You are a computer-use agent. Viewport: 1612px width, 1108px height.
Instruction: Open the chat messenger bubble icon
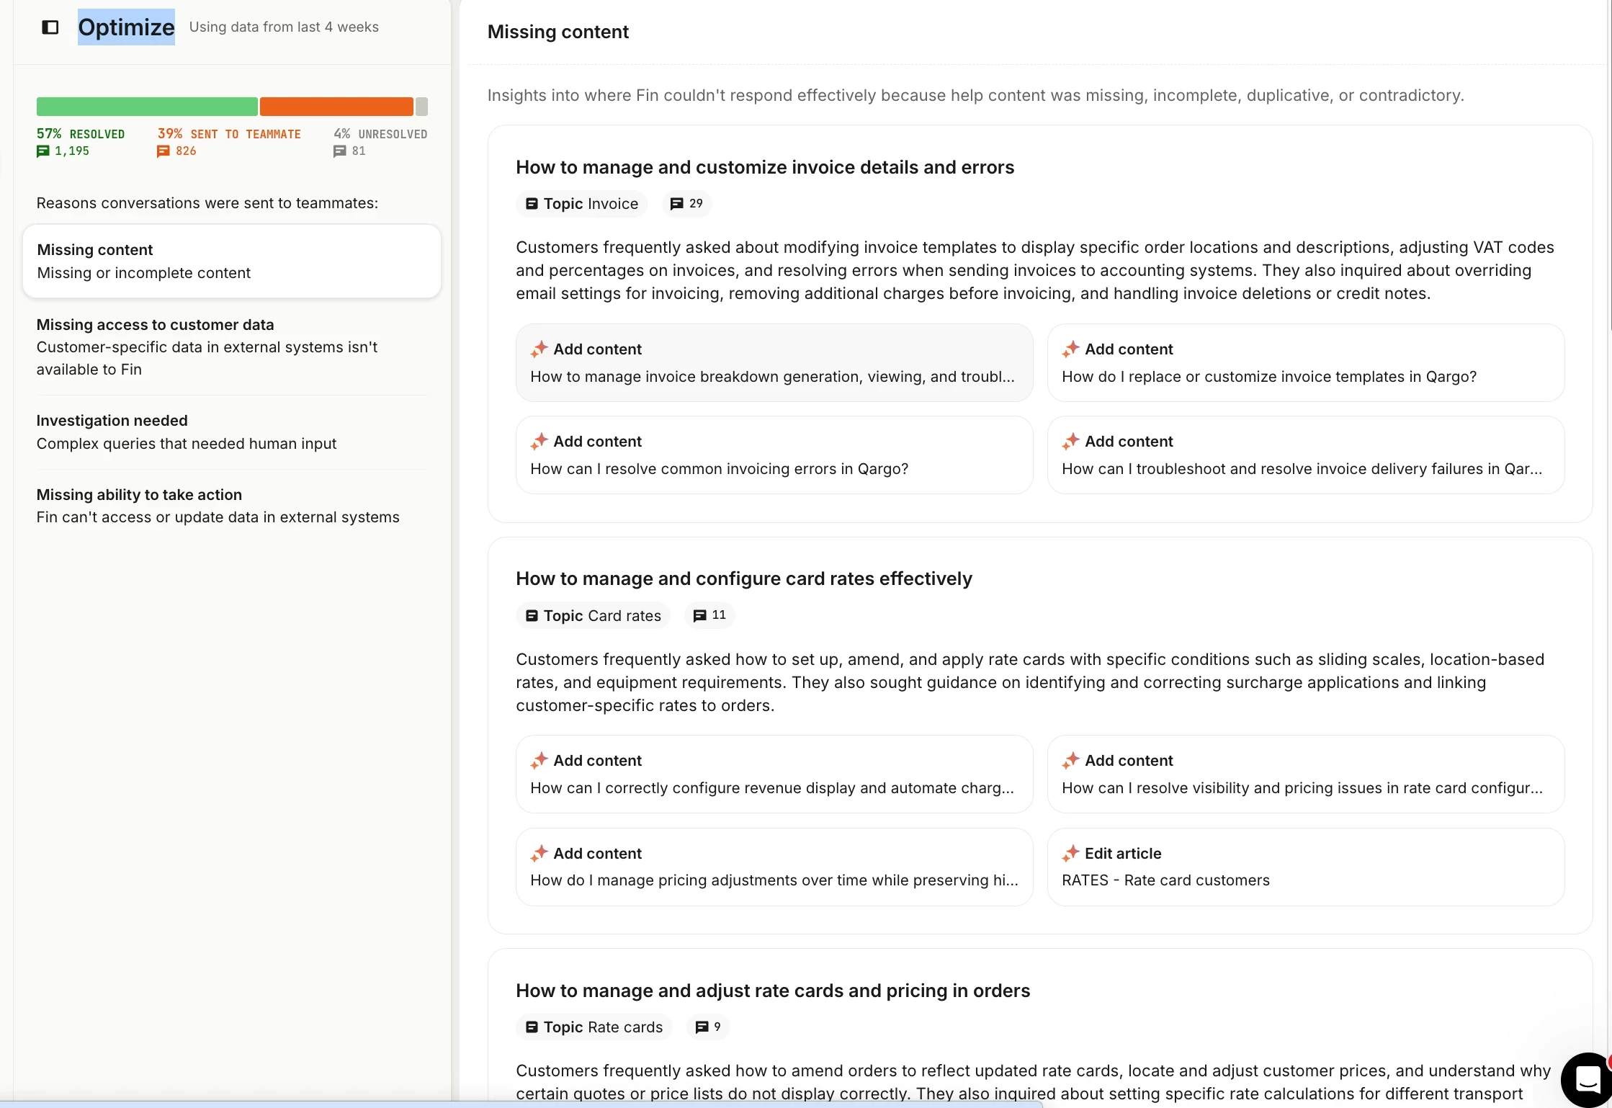(1587, 1078)
